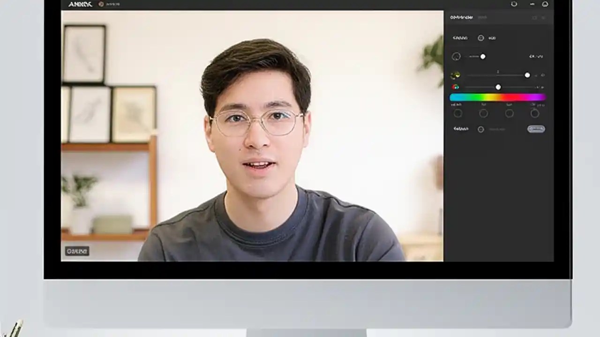This screenshot has height=337, width=600.
Task: Select the yellow color wheel icon
Action: click(456, 75)
